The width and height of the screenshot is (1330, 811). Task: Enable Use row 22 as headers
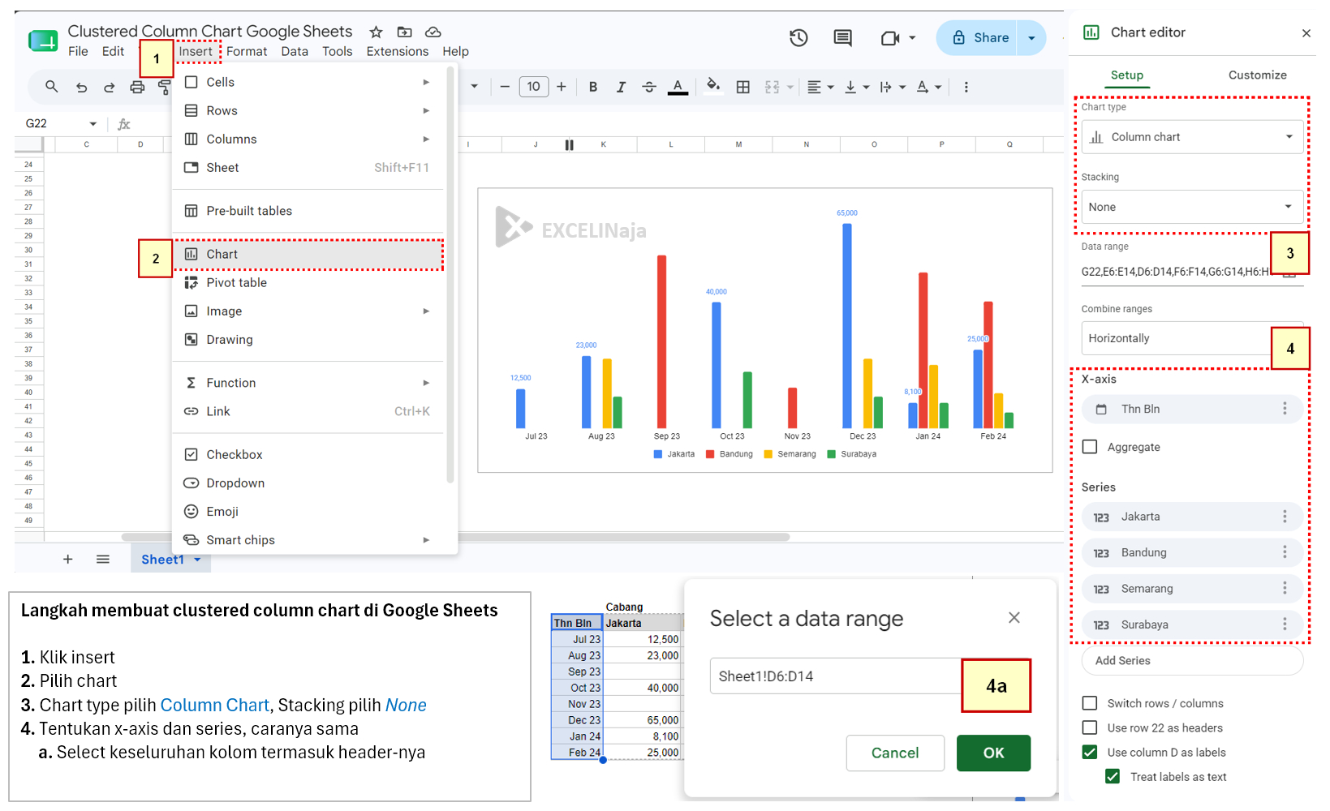1090,727
